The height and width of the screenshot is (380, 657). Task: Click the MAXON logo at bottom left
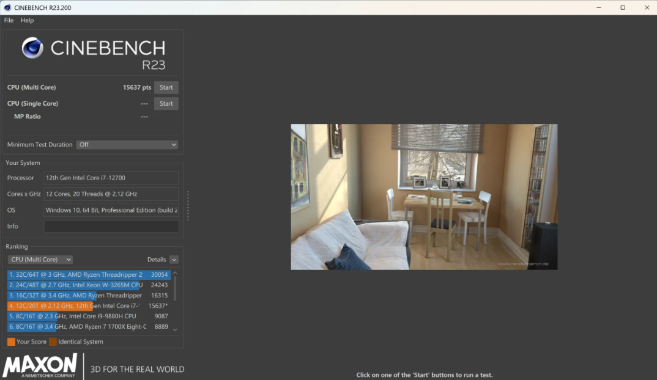[40, 365]
